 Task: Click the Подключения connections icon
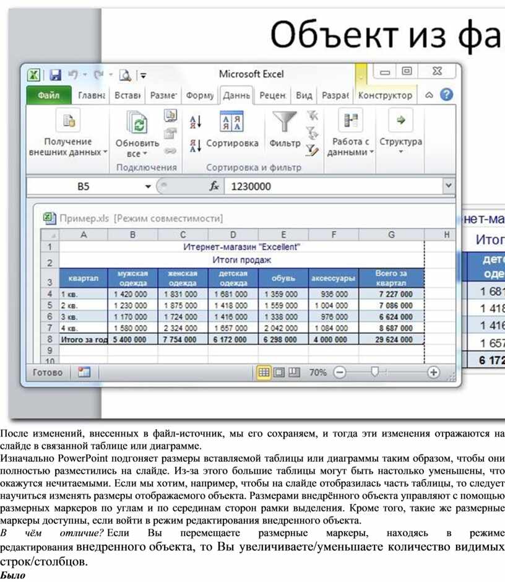[x=170, y=115]
